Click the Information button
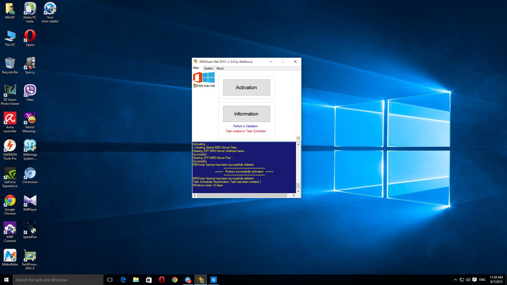Image resolution: width=507 pixels, height=285 pixels. (246, 114)
